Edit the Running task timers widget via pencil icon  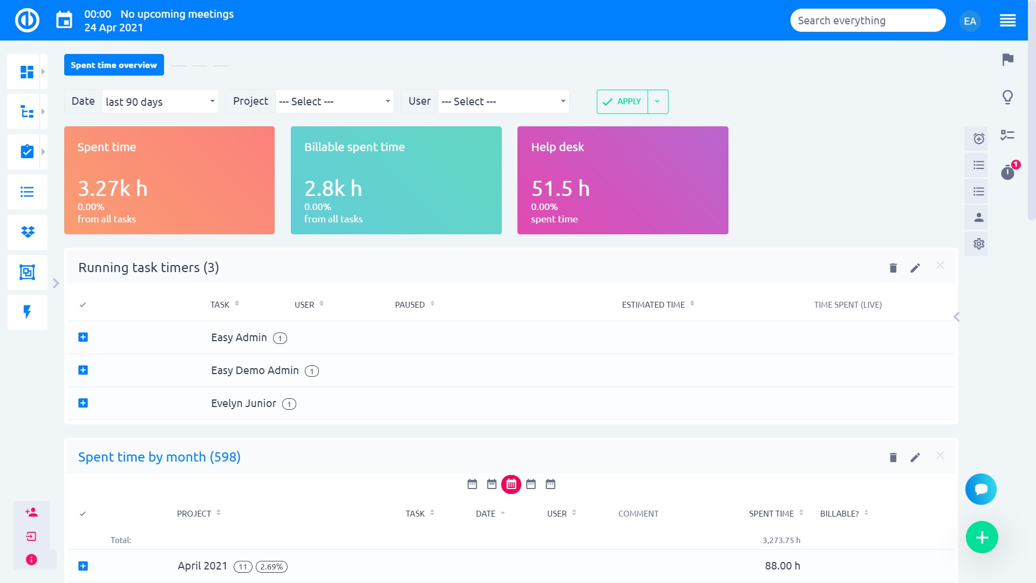pos(915,267)
